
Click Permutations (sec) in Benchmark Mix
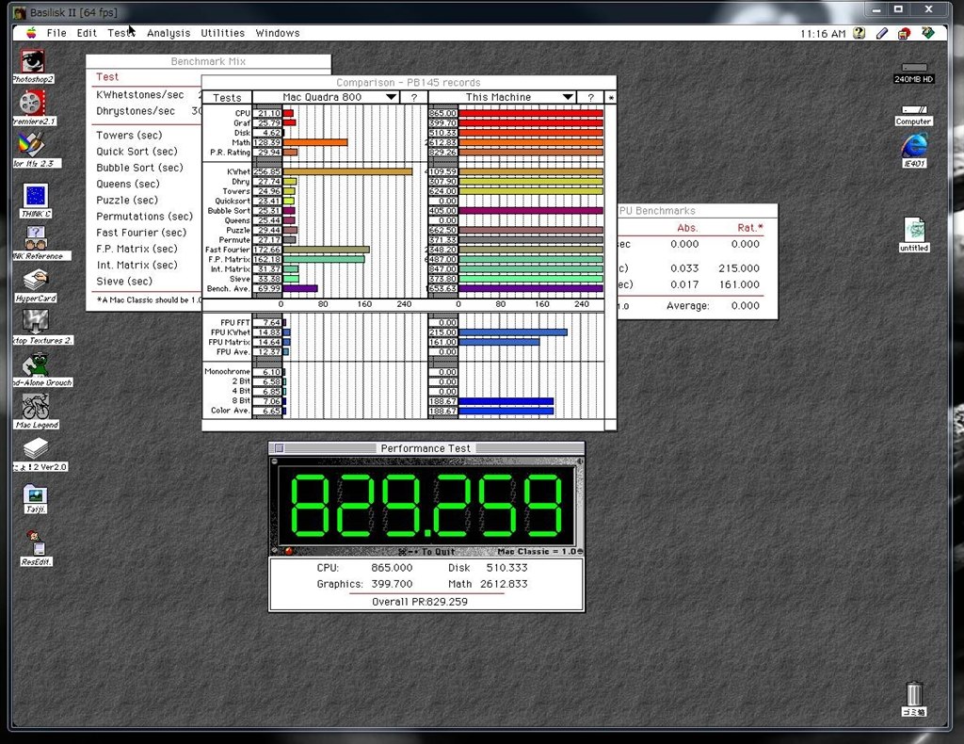tap(144, 217)
